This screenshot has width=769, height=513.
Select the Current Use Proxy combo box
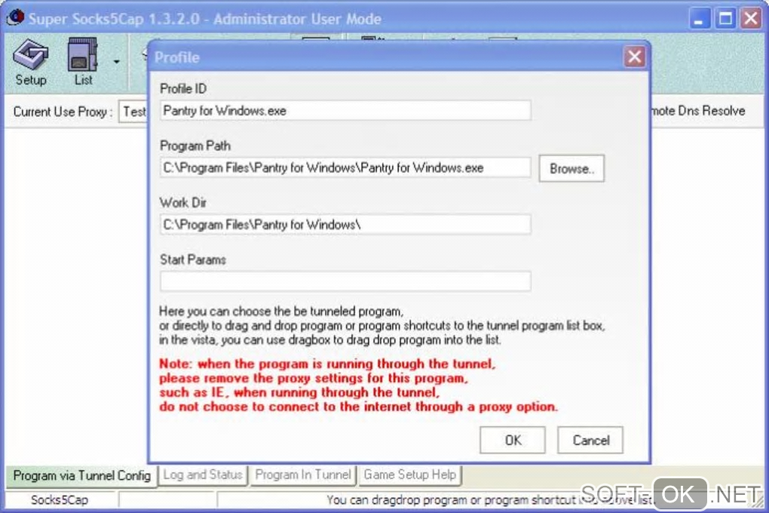(133, 112)
